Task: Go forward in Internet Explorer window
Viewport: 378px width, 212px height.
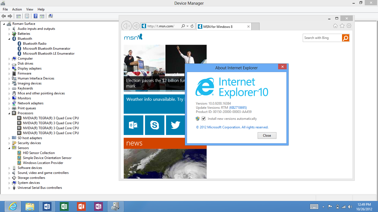Action: click(x=136, y=26)
